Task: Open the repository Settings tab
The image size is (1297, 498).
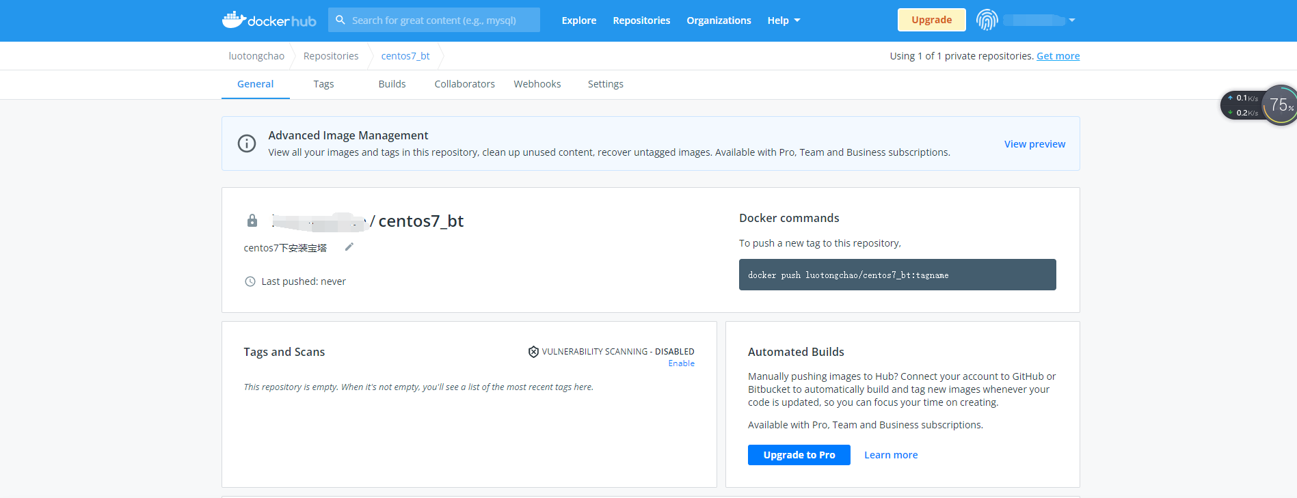Action: coord(606,84)
